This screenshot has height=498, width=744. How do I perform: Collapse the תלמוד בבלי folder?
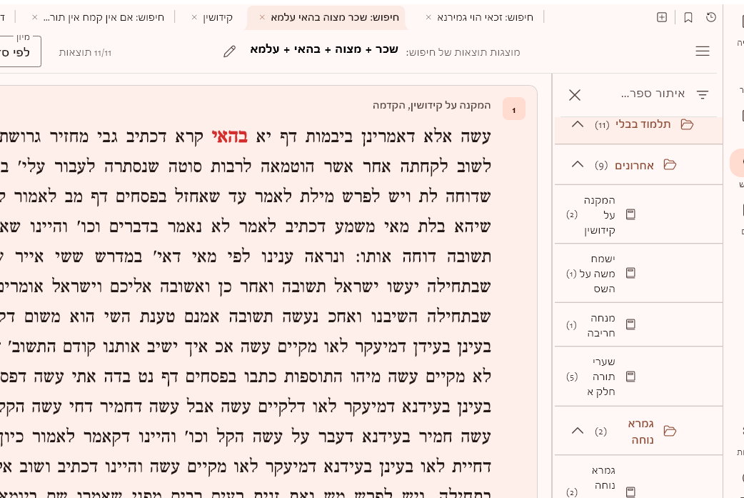click(578, 124)
